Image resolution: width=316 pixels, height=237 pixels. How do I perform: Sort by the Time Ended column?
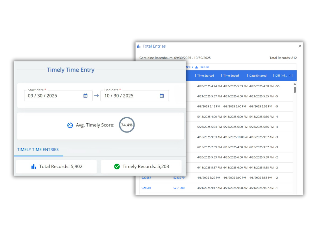(x=231, y=76)
